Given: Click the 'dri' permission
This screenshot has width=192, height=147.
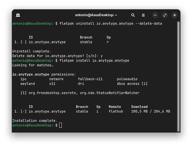Looking at the screenshot, I should click(81, 83).
